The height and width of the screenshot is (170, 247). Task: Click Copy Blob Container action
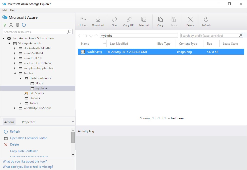click(x=24, y=151)
